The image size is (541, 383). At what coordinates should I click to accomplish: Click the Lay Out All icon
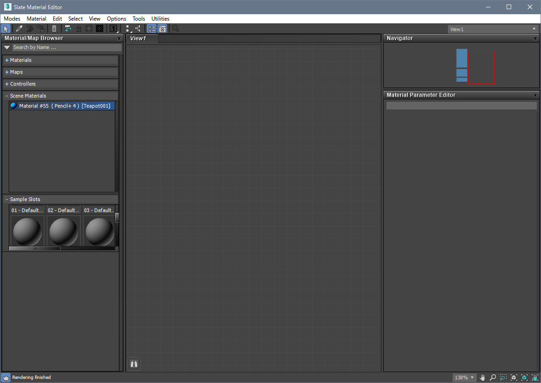pyautogui.click(x=128, y=29)
